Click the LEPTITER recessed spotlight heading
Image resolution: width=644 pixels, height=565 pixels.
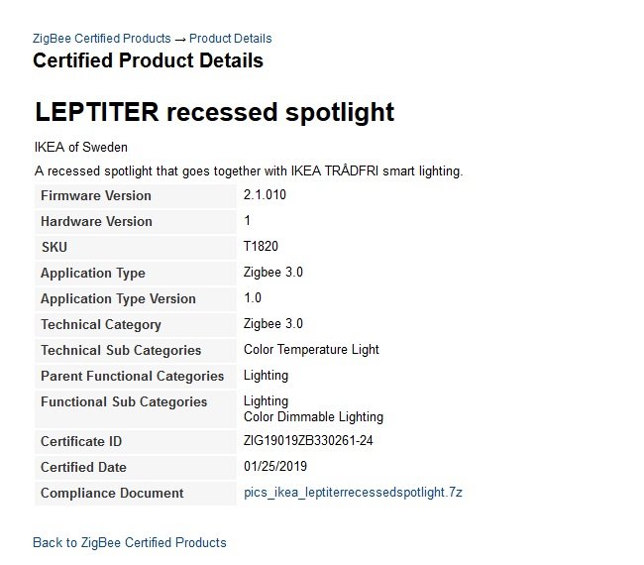(x=214, y=112)
